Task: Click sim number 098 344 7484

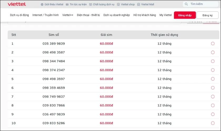Action: [54, 61]
